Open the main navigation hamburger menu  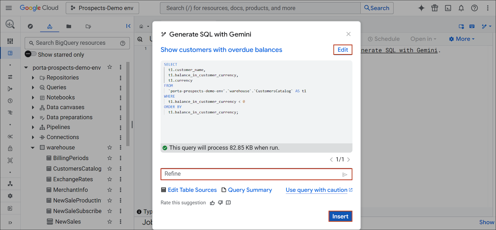(x=9, y=8)
